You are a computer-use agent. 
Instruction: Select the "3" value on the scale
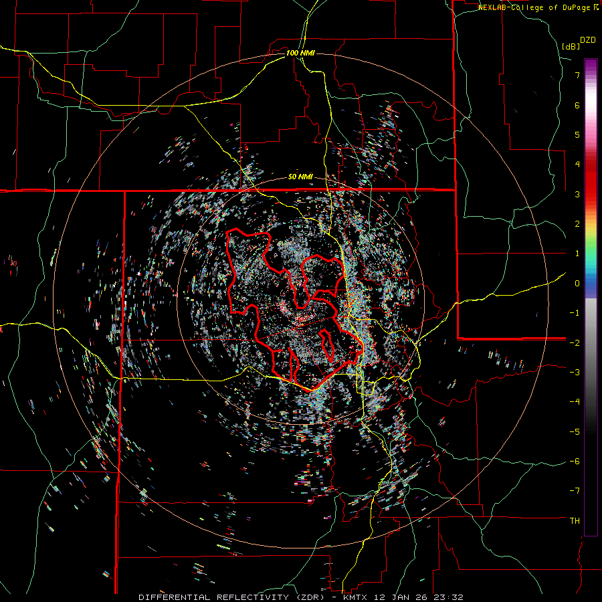[577, 194]
